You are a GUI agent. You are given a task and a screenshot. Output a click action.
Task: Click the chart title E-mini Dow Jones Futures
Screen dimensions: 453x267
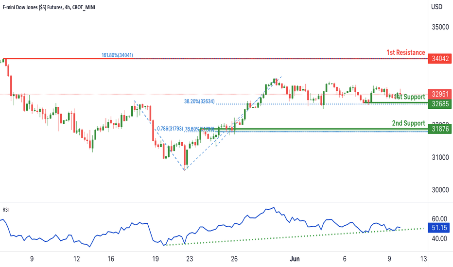(x=49, y=7)
